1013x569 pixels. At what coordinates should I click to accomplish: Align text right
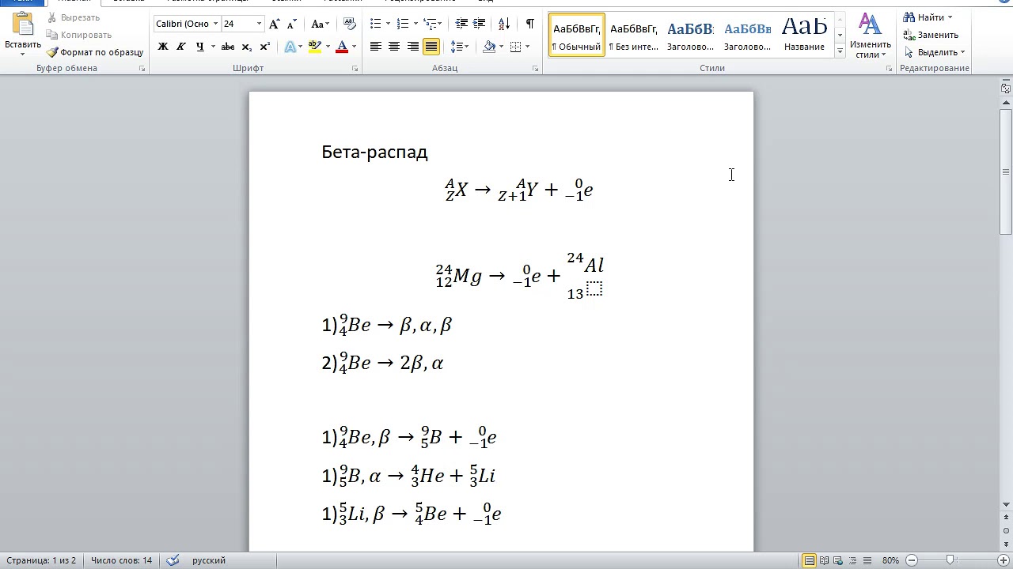coord(413,47)
